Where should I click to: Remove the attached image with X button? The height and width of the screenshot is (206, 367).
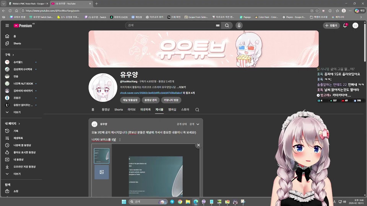(198, 145)
